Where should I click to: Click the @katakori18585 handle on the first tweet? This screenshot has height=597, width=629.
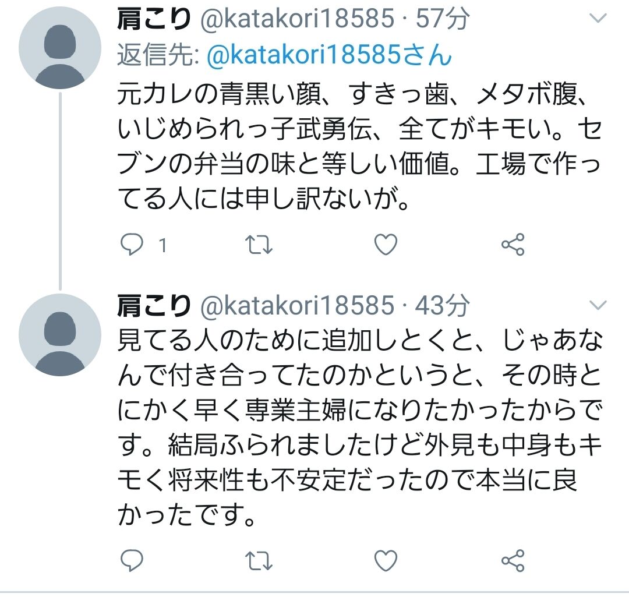298,20
